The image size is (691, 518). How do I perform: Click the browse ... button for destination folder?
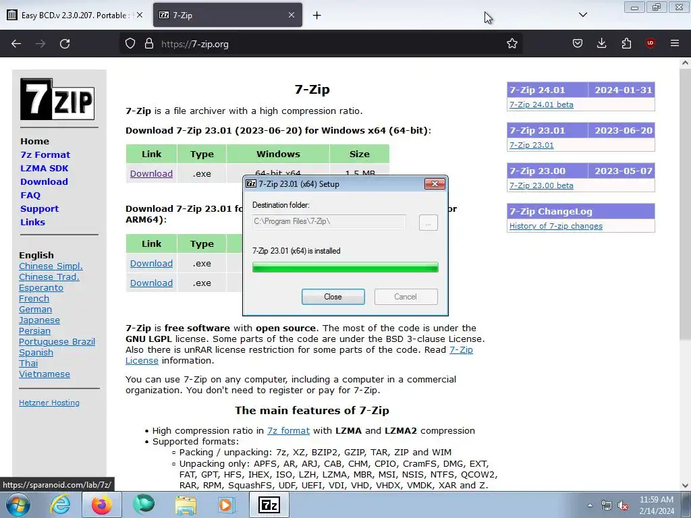pos(428,223)
